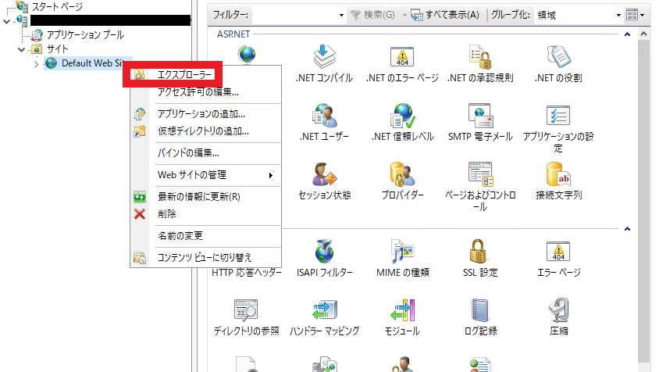Open the .NET ユーザー icon
This screenshot has width=659, height=372.
point(324,116)
